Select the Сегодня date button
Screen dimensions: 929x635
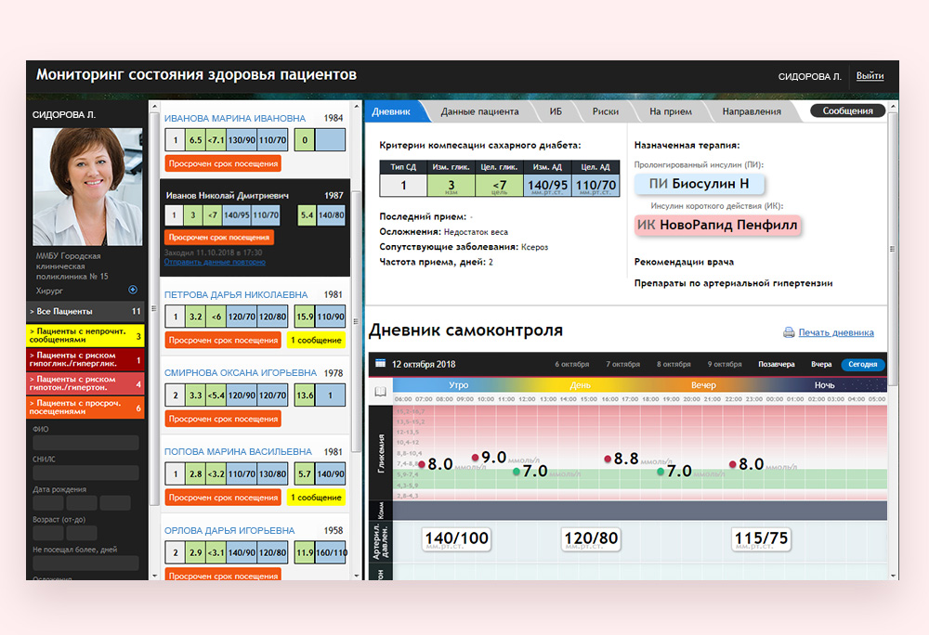click(x=863, y=365)
